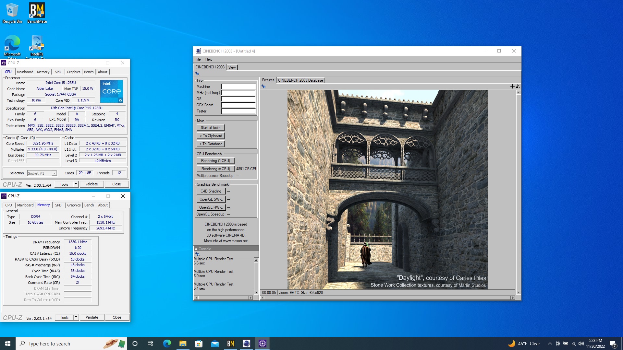This screenshot has height=350, width=623.
Task: Click the pin icon in Pictures panel
Action: [263, 87]
